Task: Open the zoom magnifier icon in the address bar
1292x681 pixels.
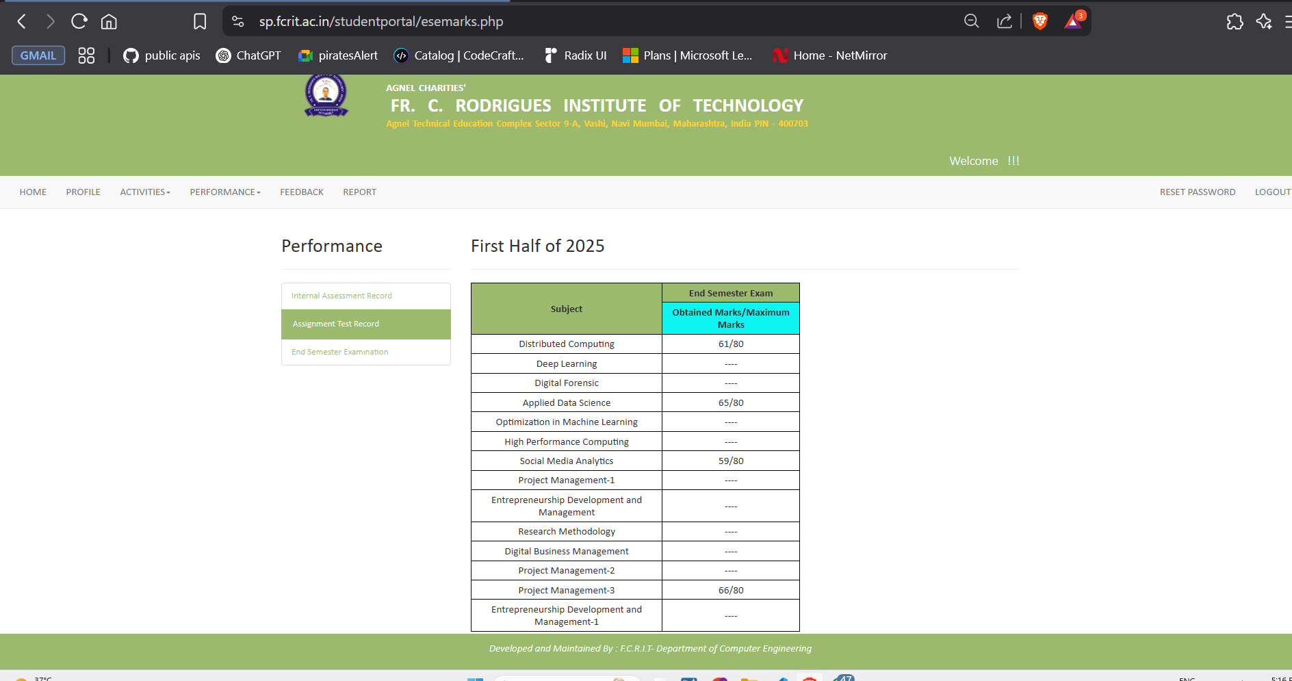Action: [971, 22]
